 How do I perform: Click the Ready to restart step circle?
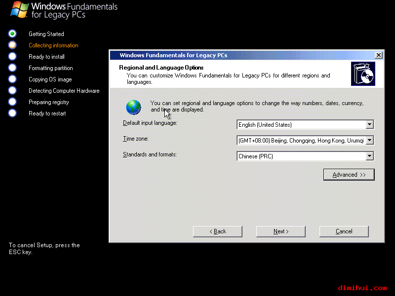[x=12, y=113]
